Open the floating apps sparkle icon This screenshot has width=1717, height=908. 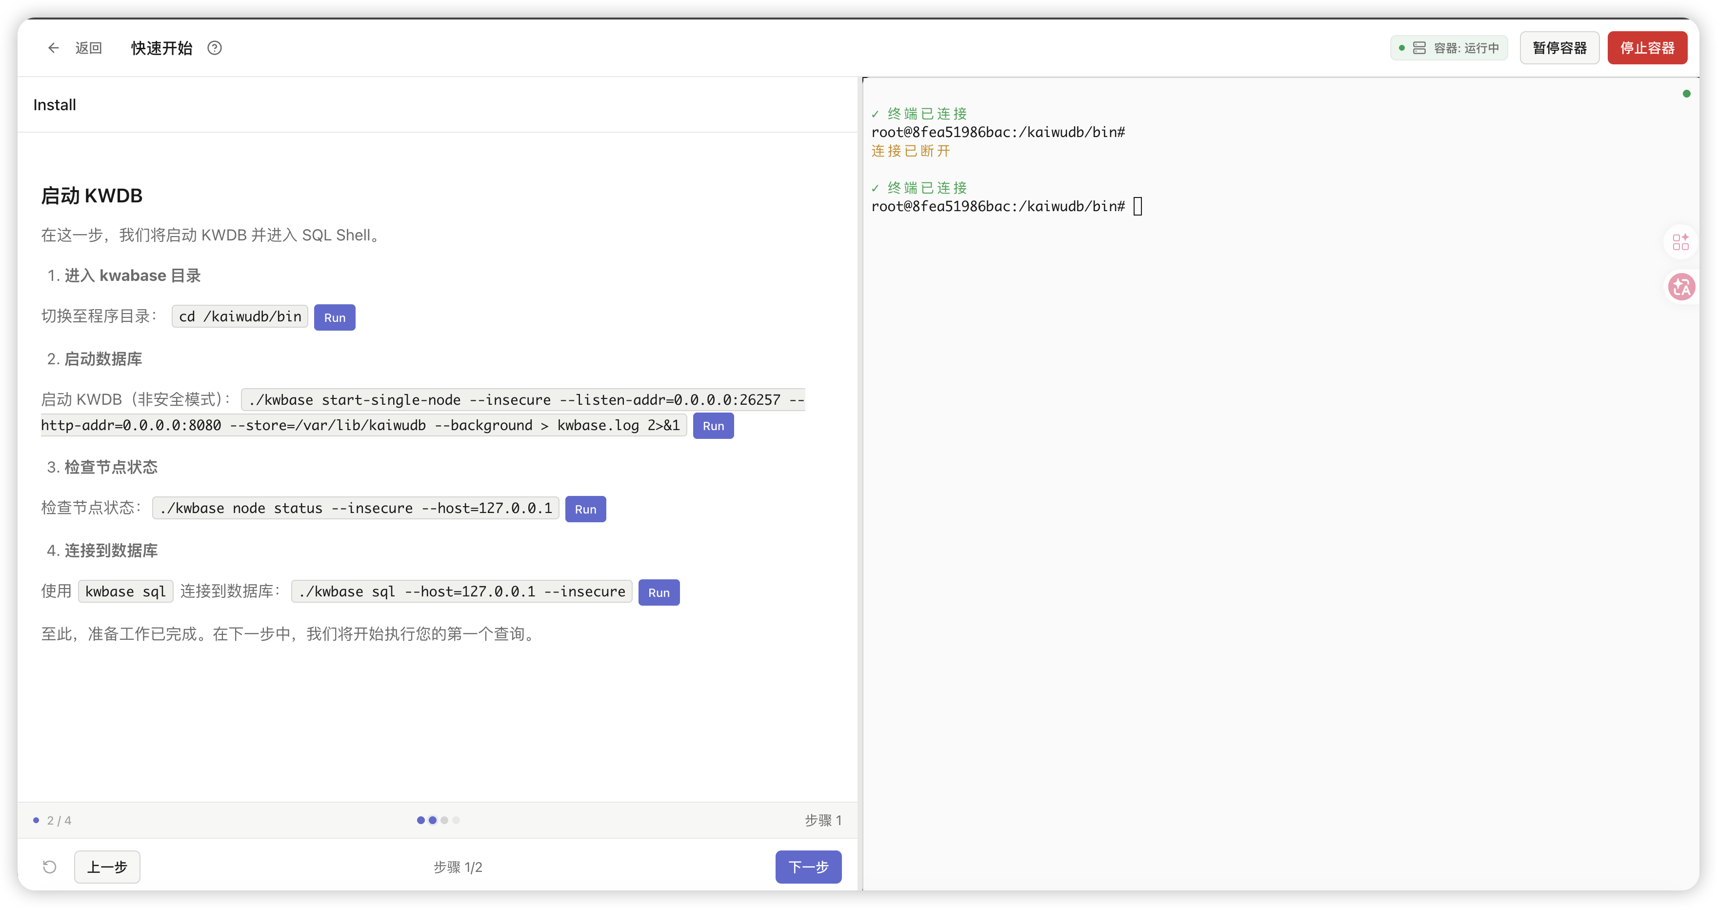click(x=1680, y=242)
